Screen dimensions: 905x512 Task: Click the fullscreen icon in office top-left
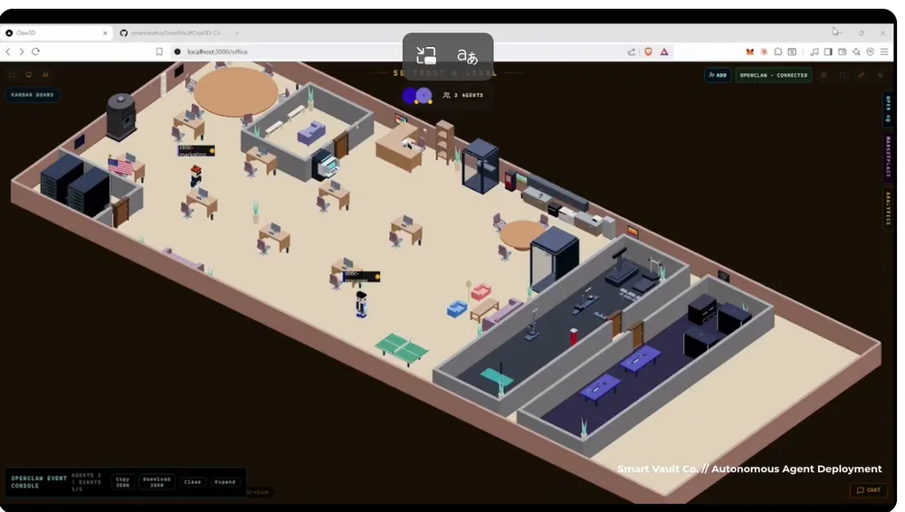point(12,74)
